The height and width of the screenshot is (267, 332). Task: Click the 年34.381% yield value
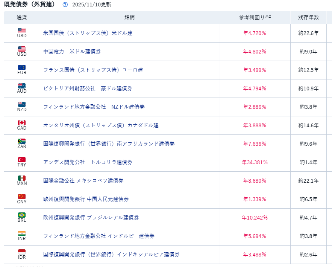255,162
